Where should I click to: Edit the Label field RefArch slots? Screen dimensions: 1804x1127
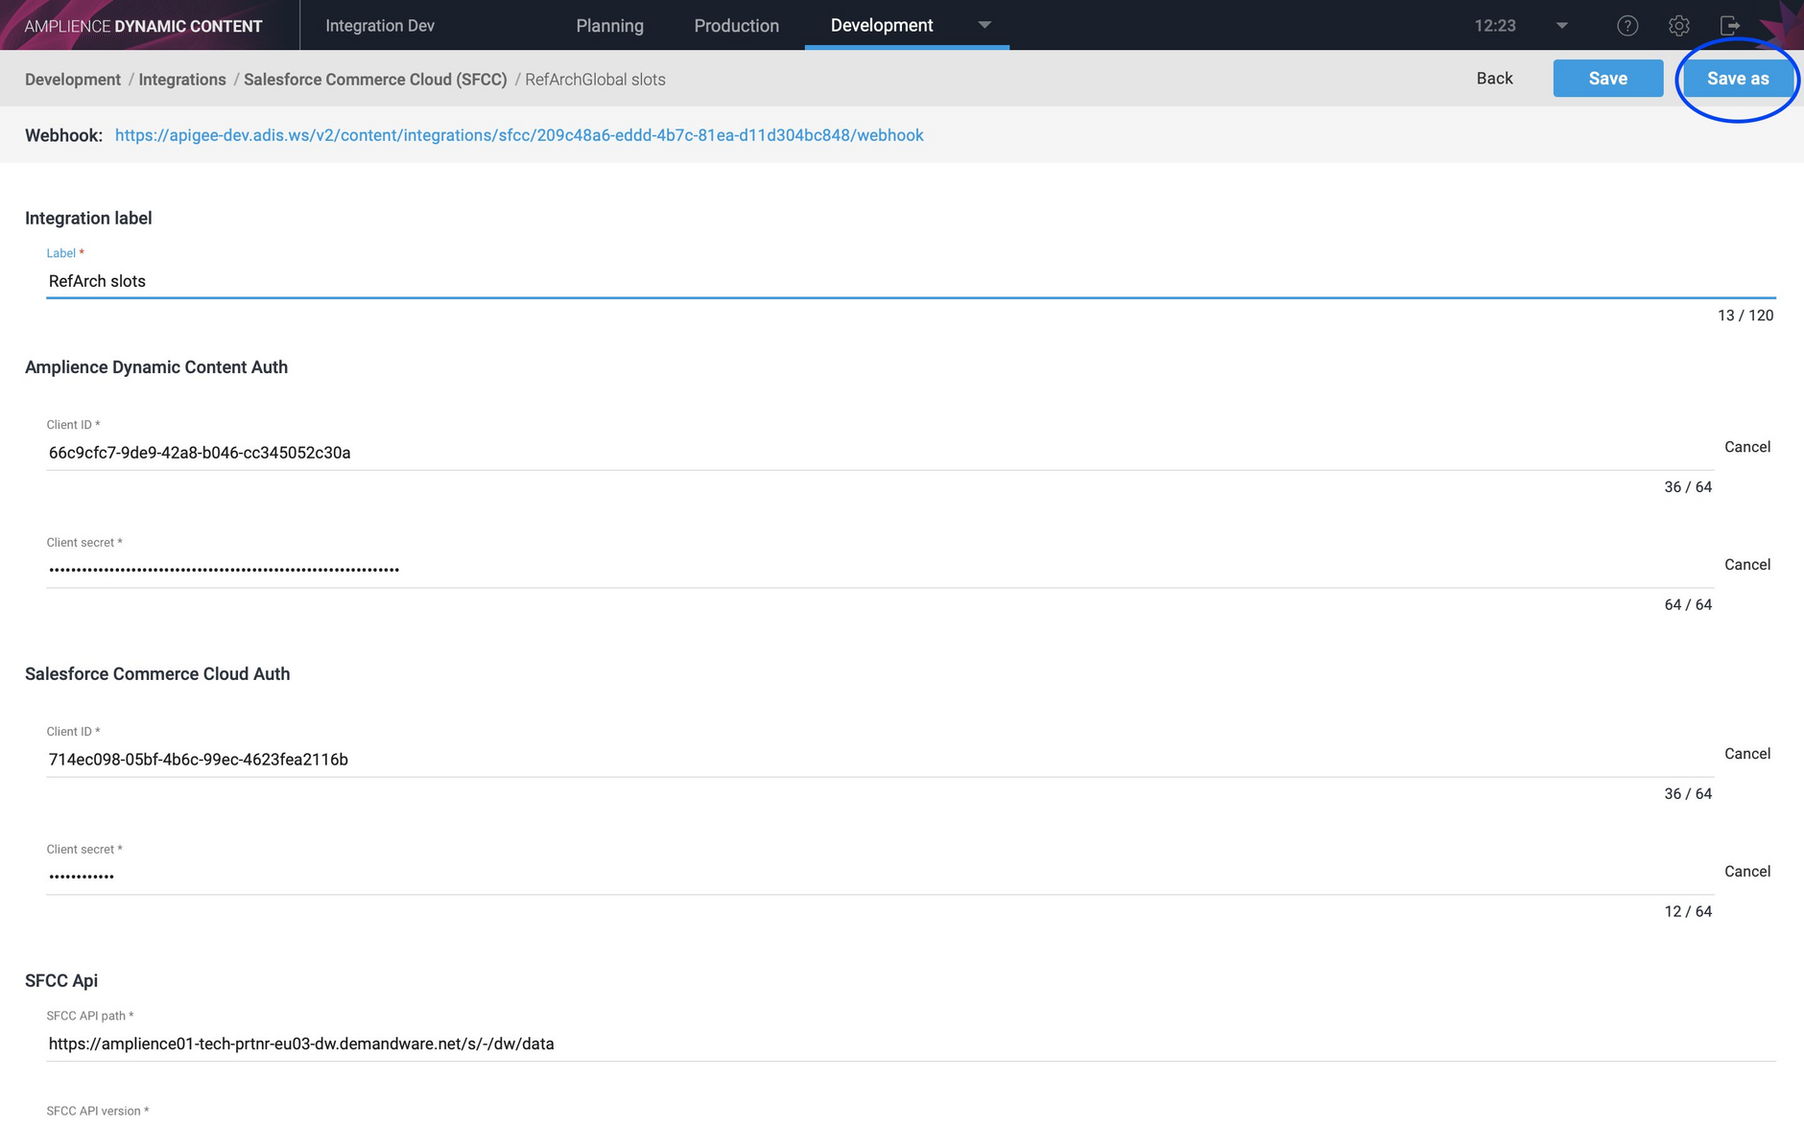(x=911, y=281)
